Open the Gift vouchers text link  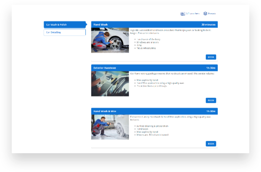(193, 14)
